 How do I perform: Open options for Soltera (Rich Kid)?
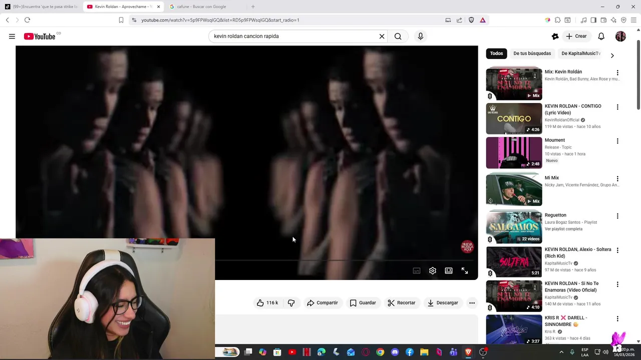[x=617, y=250]
